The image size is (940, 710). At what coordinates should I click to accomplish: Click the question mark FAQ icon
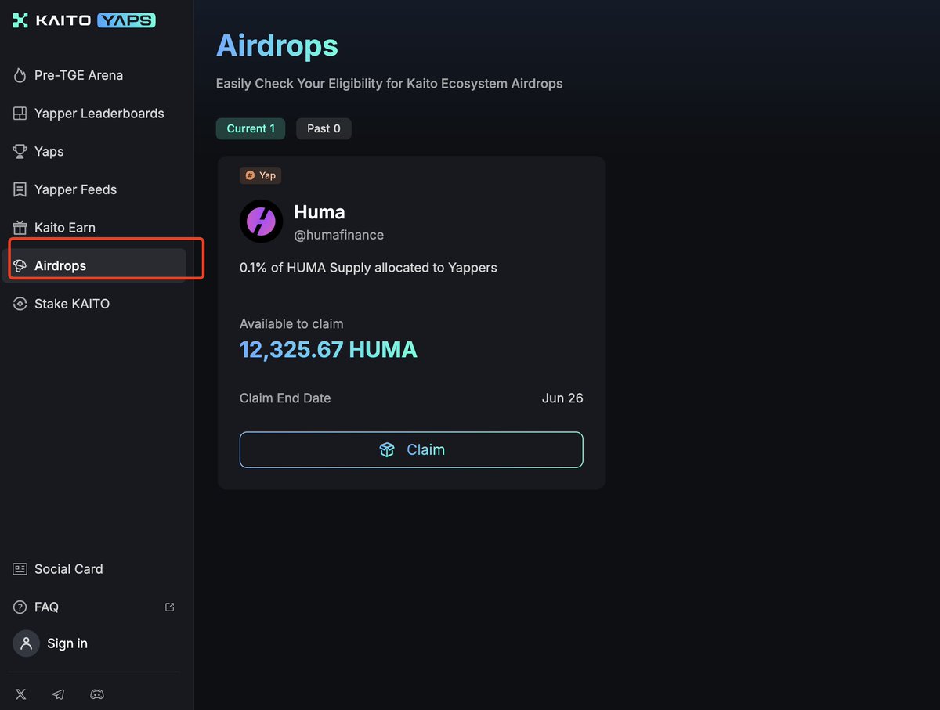click(x=20, y=607)
